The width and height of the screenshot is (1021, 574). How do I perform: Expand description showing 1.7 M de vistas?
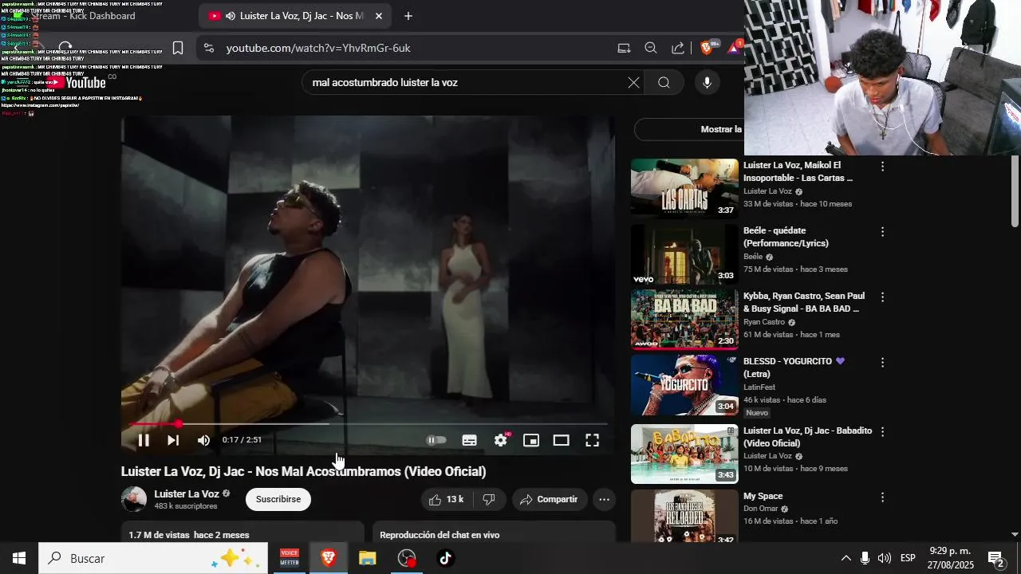[242, 532]
